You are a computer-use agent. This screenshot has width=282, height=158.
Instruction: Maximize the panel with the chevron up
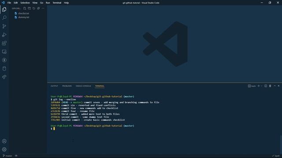[275, 86]
